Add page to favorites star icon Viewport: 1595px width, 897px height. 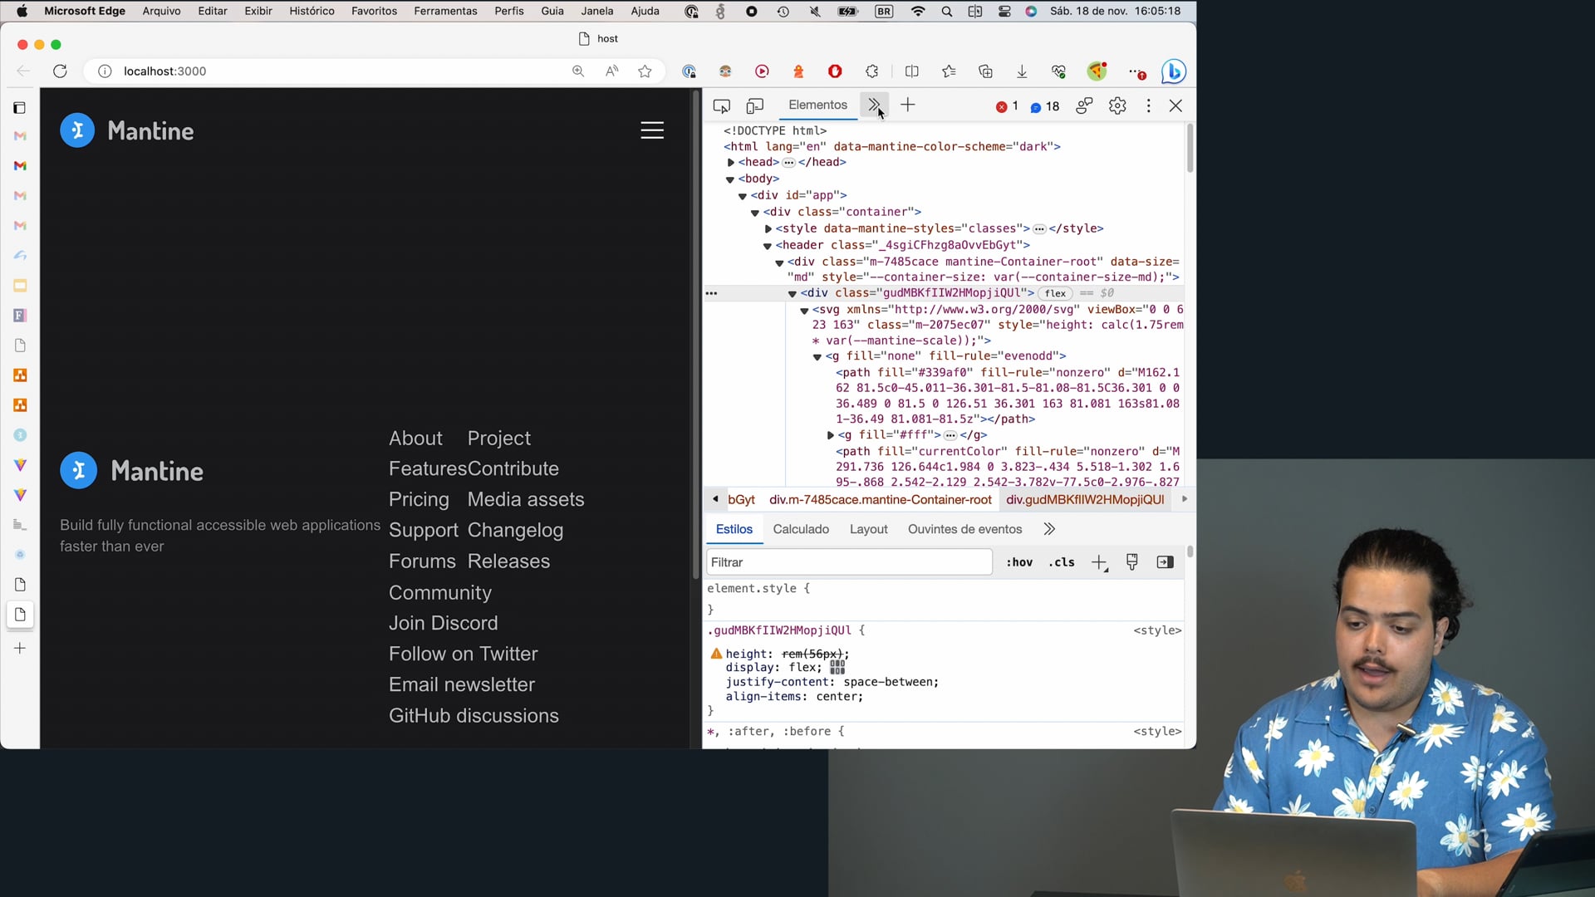tap(645, 71)
